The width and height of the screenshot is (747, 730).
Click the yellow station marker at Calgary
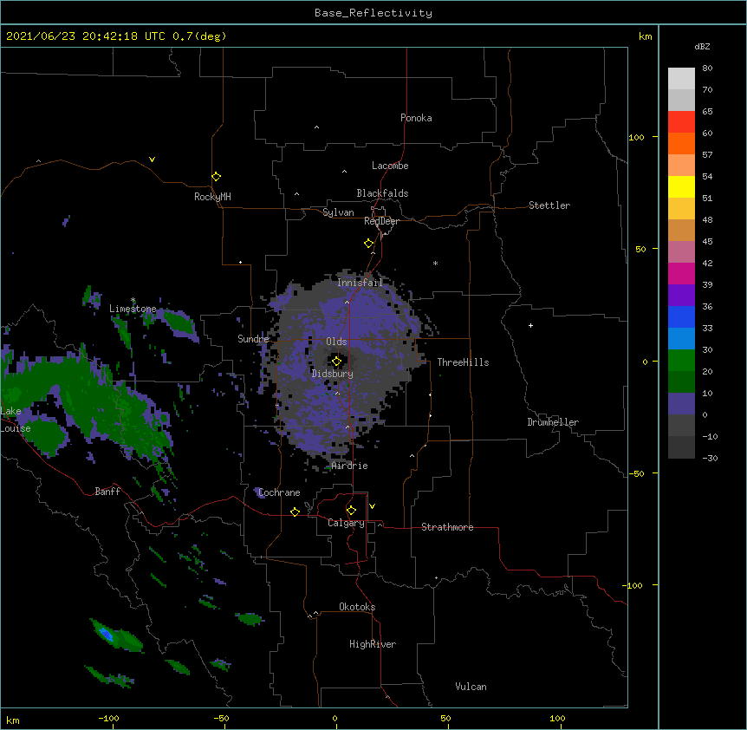351,511
